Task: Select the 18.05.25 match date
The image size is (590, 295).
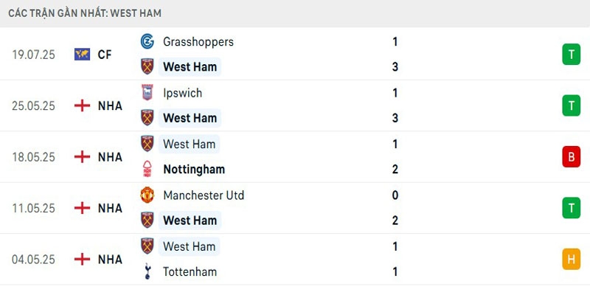Action: tap(34, 157)
